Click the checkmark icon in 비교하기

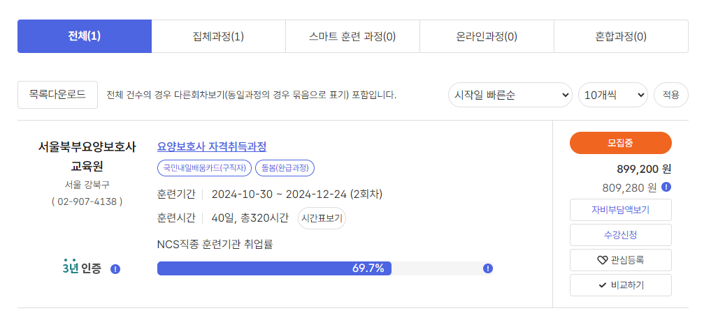(x=602, y=285)
